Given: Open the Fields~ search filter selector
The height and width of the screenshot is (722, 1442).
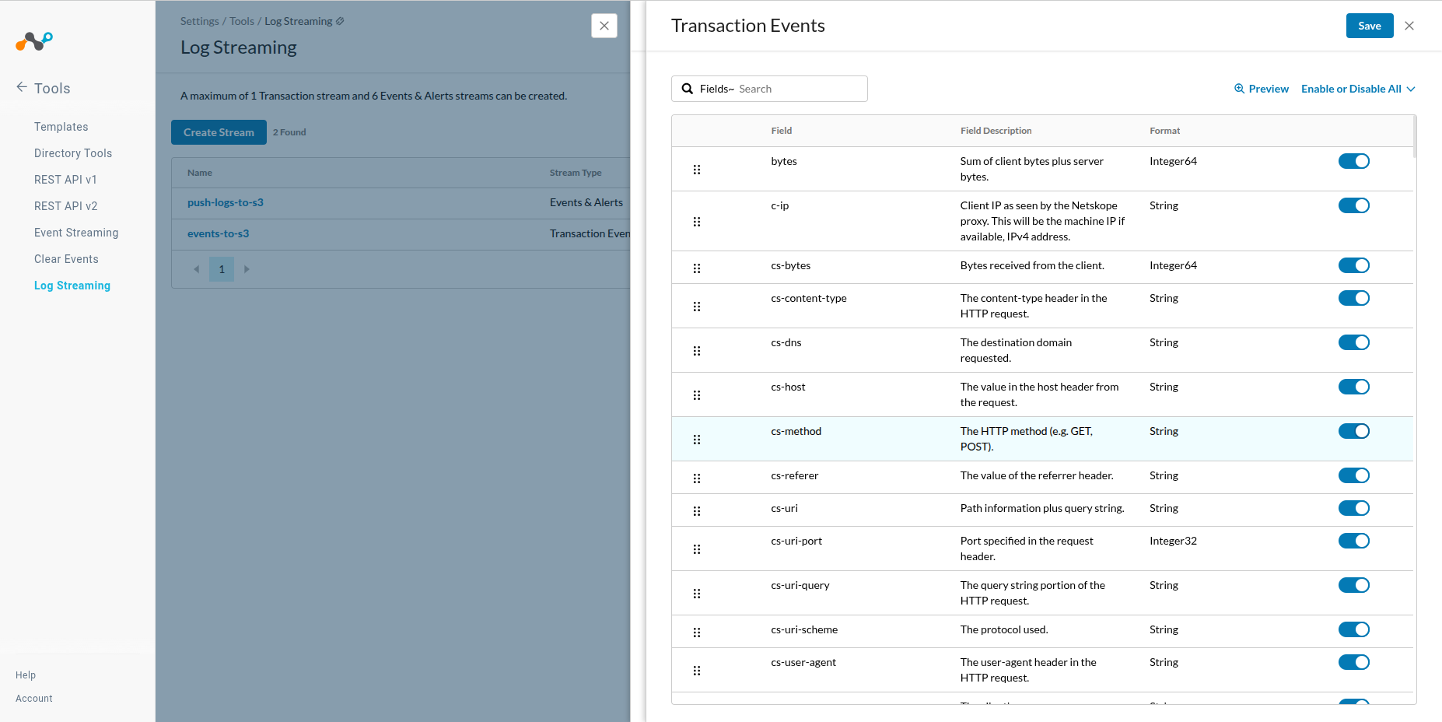Looking at the screenshot, I should pos(716,89).
